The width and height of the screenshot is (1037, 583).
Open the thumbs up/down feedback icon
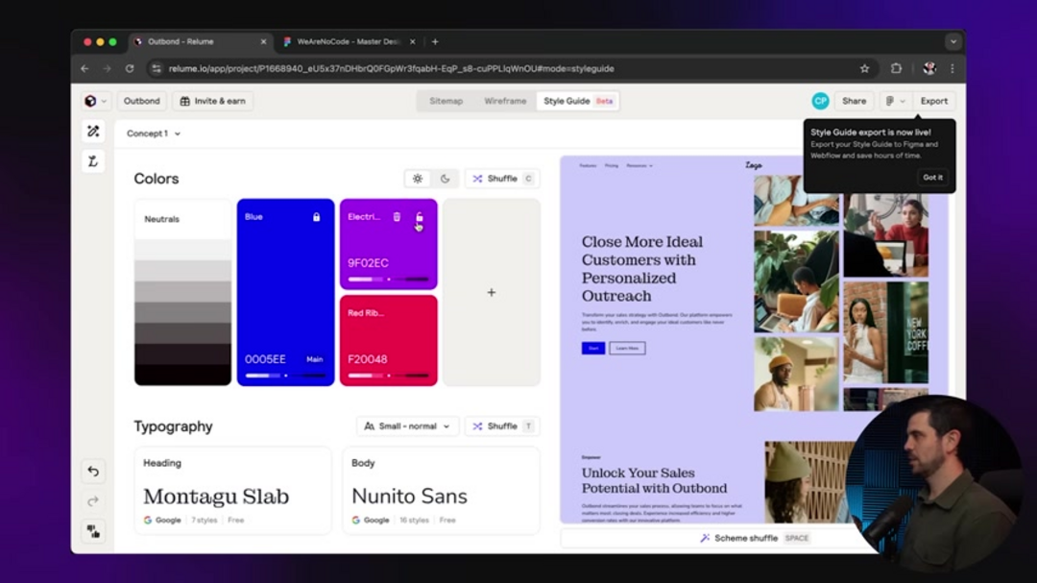tap(93, 530)
